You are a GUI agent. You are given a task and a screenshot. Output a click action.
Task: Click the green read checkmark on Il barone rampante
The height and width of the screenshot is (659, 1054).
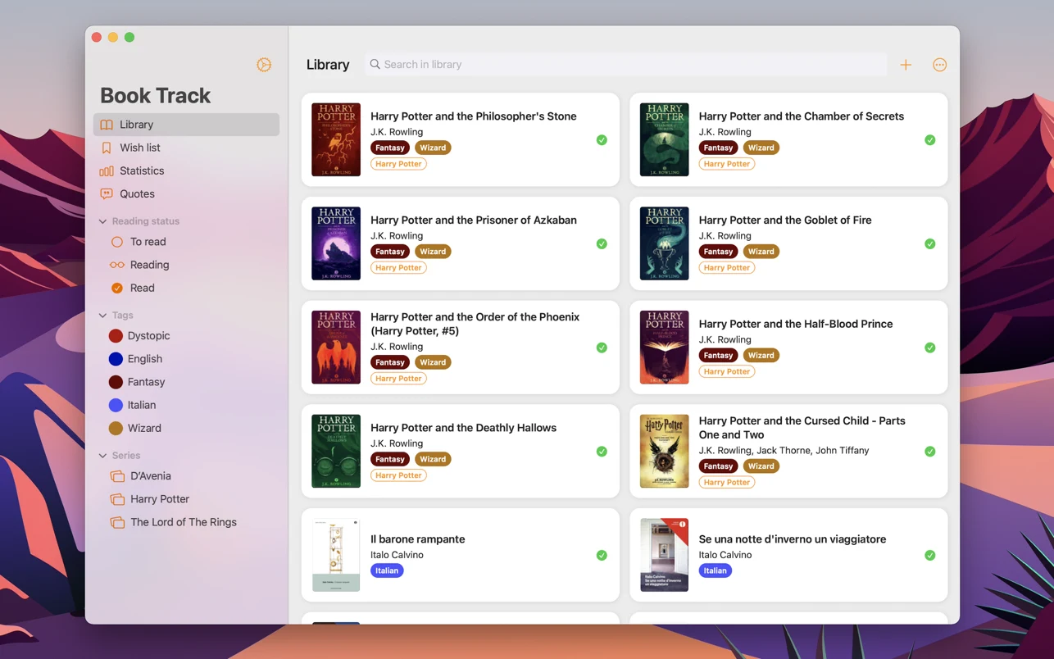[x=602, y=555]
